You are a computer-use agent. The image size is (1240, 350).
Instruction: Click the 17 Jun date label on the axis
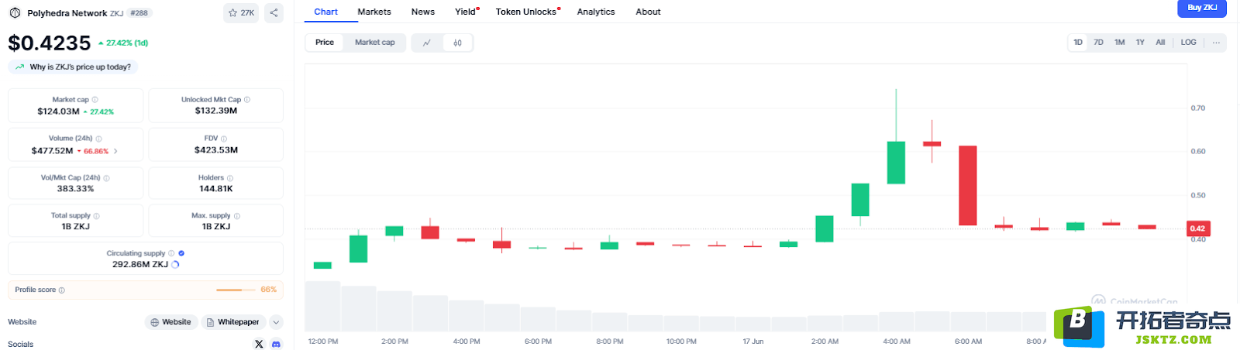tap(753, 341)
